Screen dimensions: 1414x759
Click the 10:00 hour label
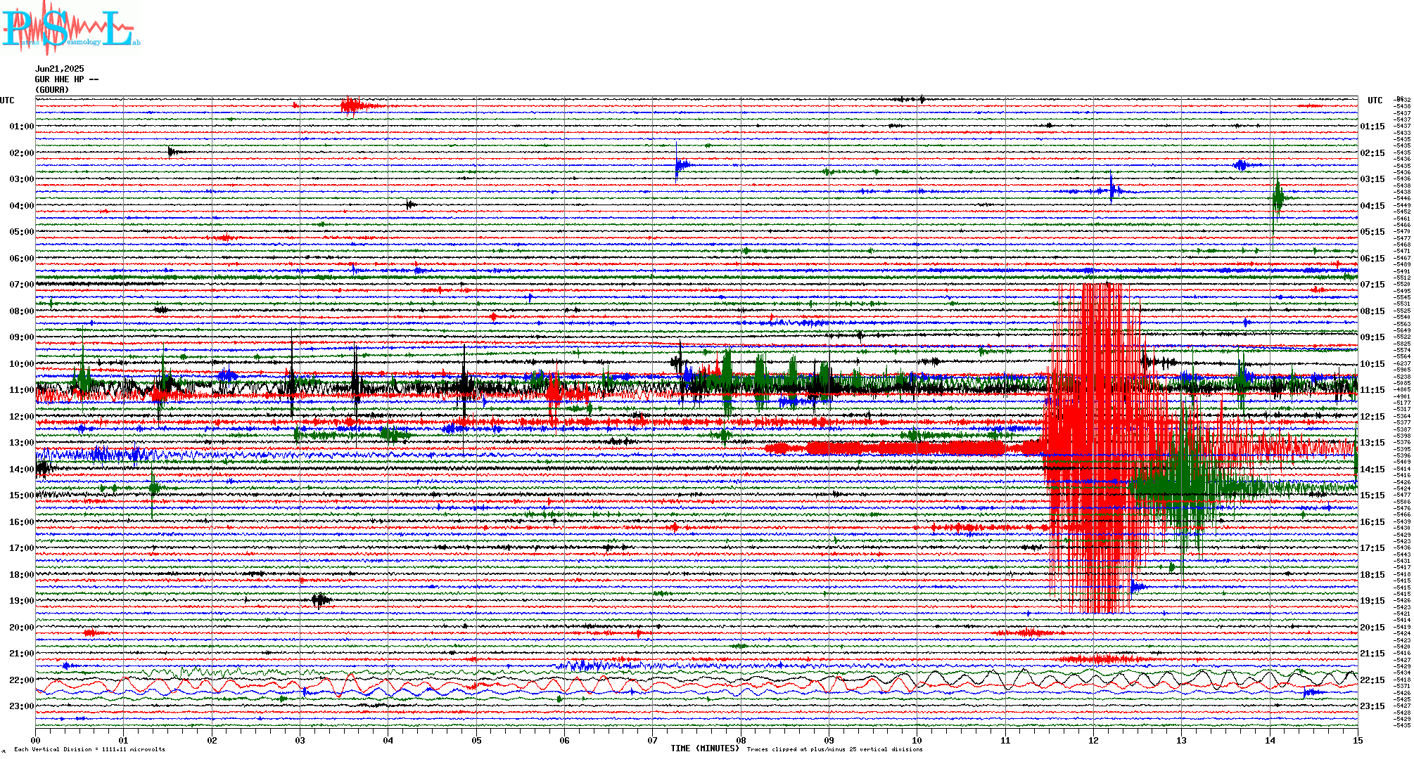click(x=22, y=364)
